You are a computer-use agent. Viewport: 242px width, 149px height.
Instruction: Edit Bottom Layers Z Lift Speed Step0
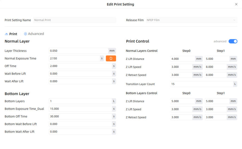181,109
